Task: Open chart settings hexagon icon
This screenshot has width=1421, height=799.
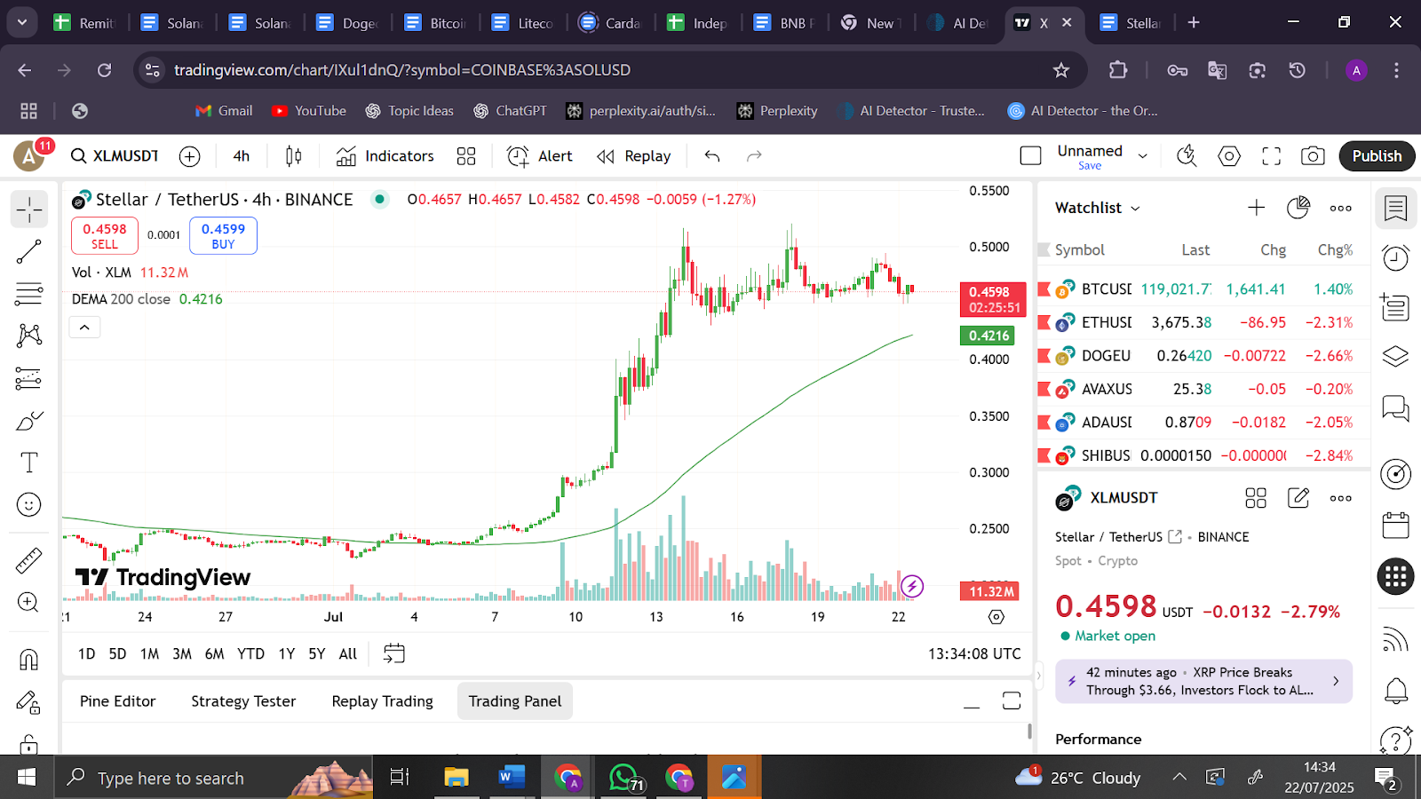Action: [1229, 156]
